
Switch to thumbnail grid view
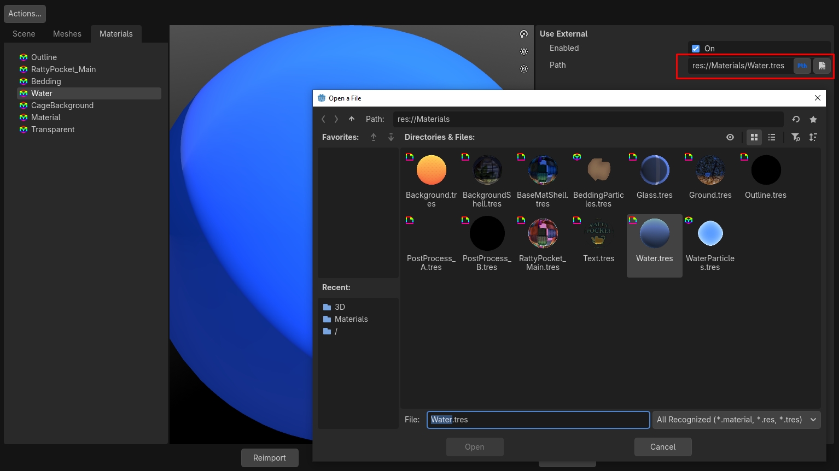[x=754, y=137]
